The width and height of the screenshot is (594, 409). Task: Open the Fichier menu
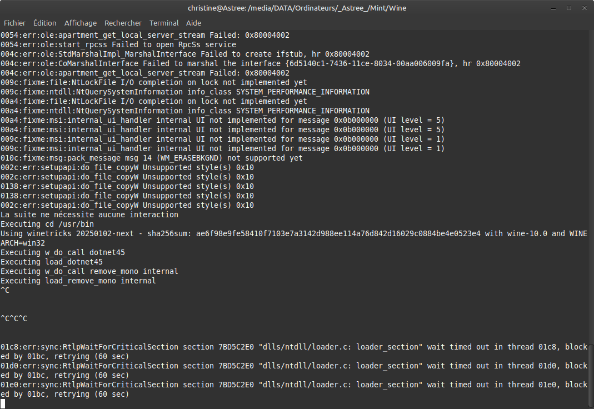coord(14,23)
